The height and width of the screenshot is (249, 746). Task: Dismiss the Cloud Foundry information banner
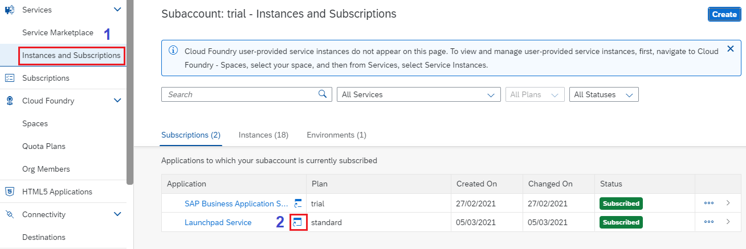point(730,49)
